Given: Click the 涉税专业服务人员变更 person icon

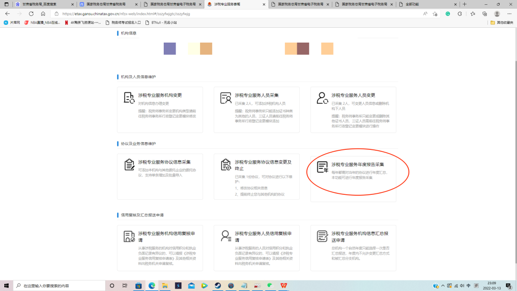Looking at the screenshot, I should tap(322, 98).
